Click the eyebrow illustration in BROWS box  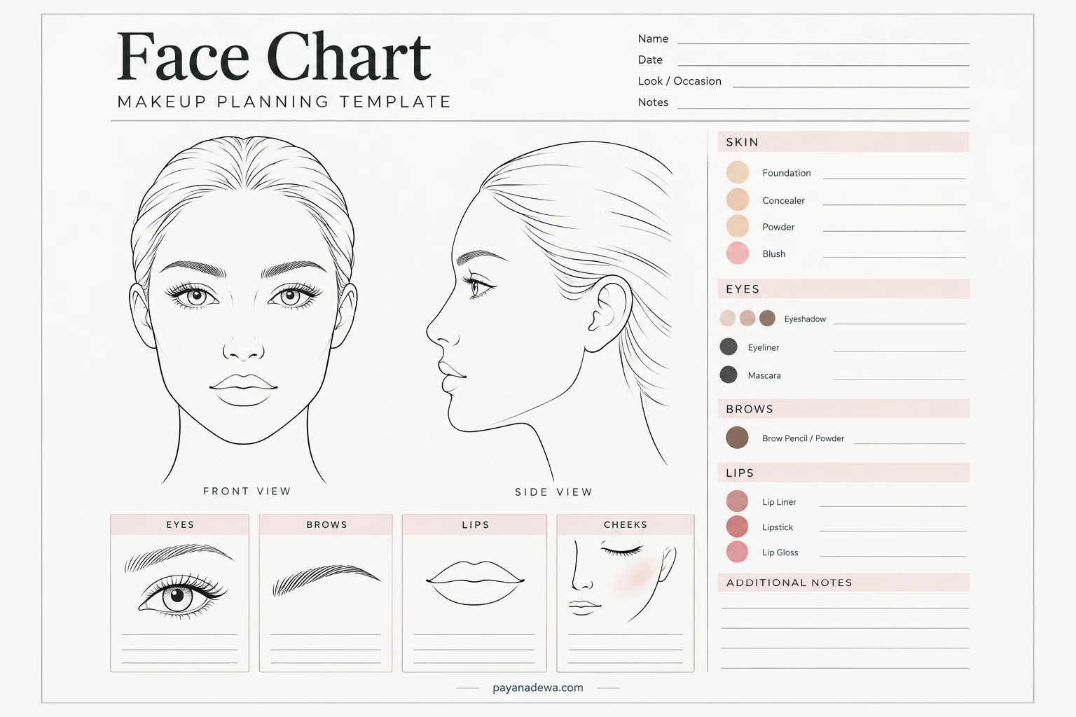[326, 580]
